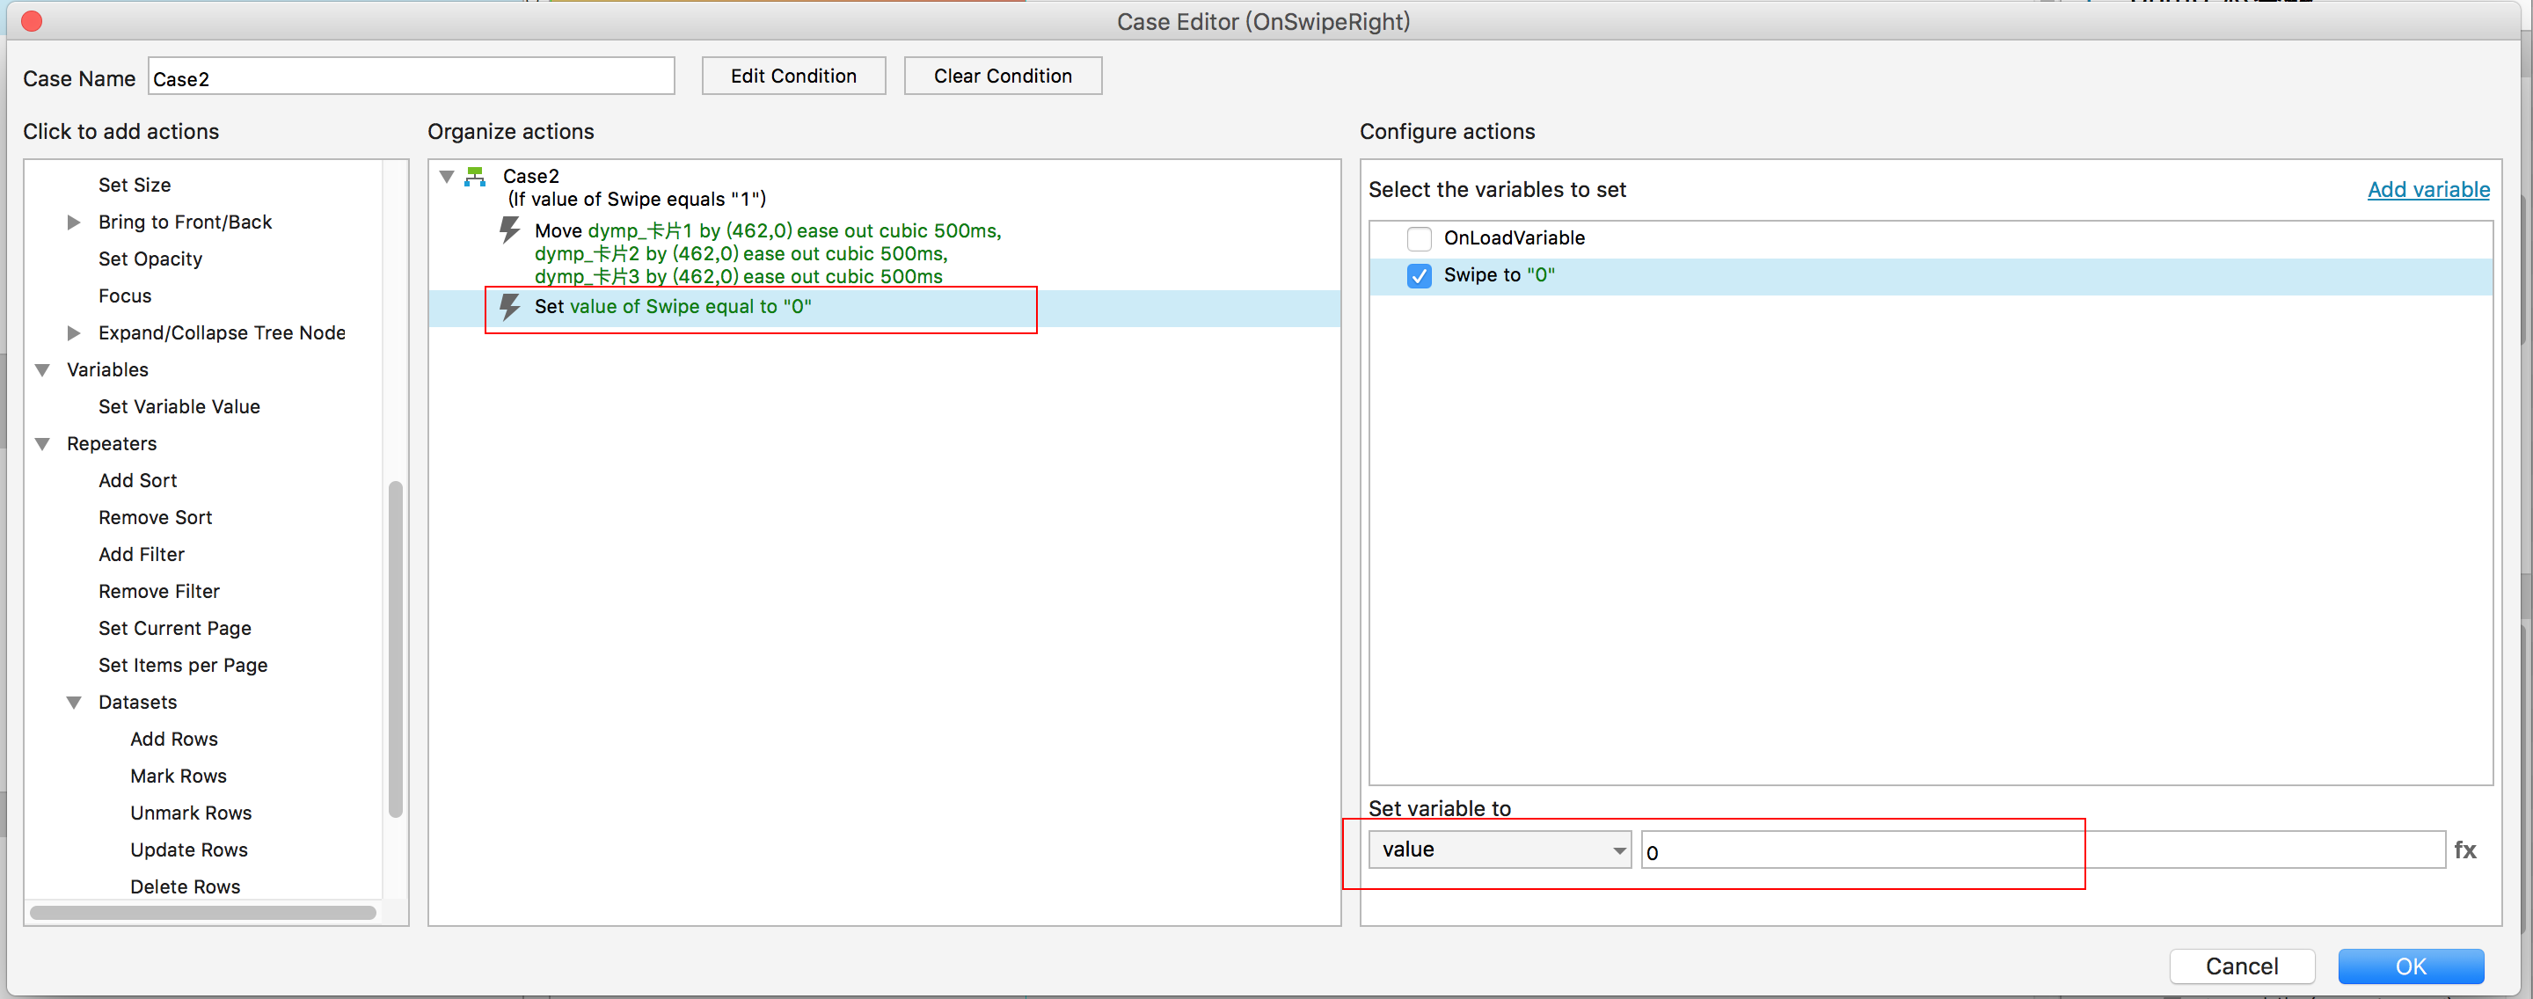Click the lightning icon beside Set value action

coord(509,307)
